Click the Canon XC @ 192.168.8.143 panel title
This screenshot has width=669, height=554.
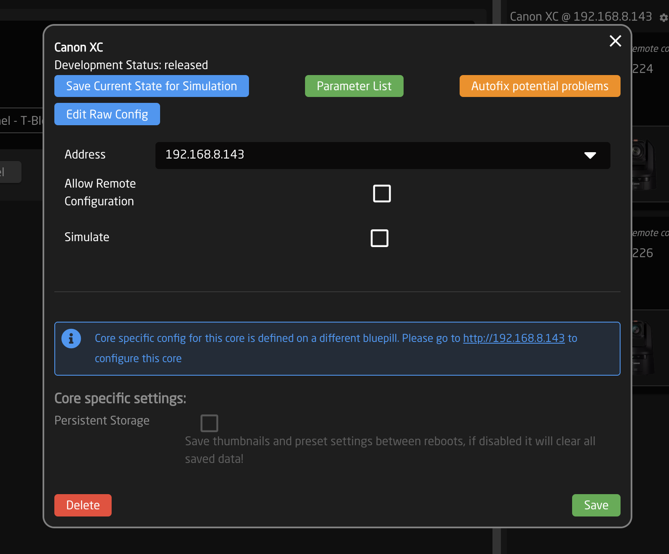point(581,16)
